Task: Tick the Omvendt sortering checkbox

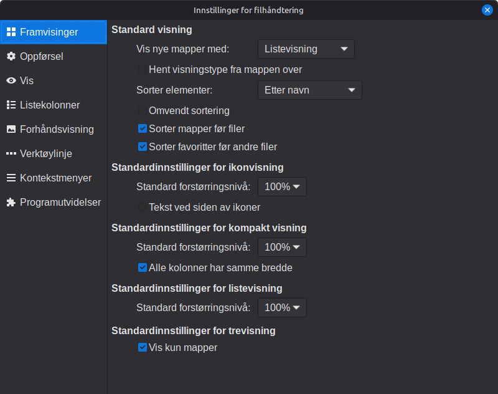Action: tap(143, 110)
